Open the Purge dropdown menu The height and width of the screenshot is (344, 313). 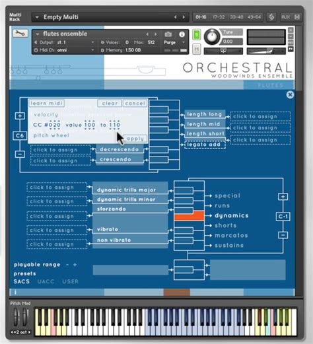point(174,42)
